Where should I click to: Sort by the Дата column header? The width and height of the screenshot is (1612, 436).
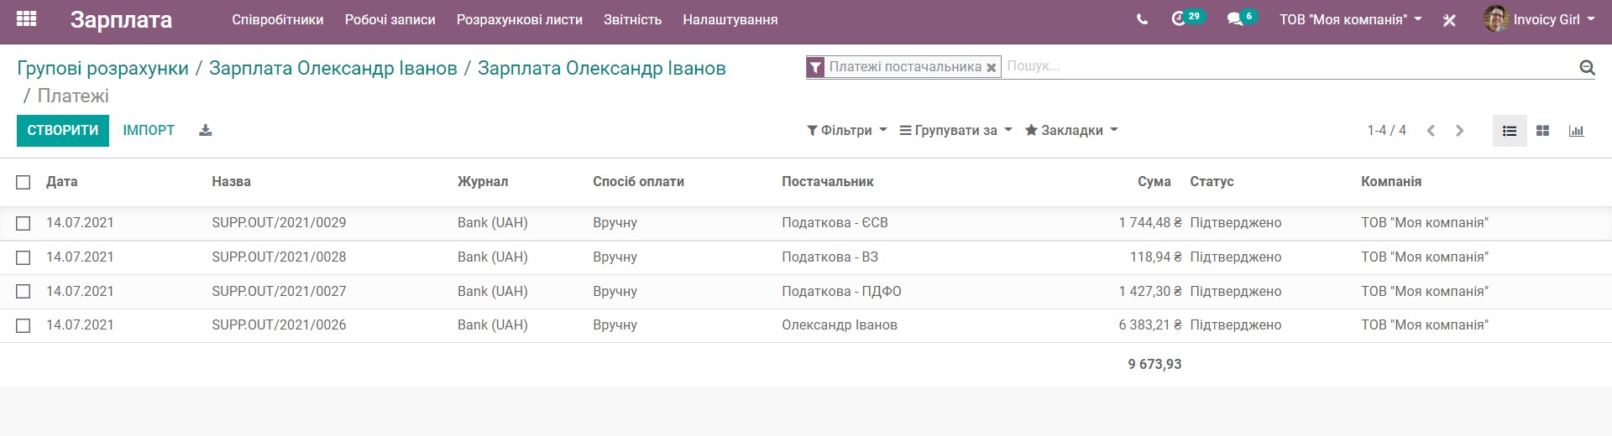(62, 181)
